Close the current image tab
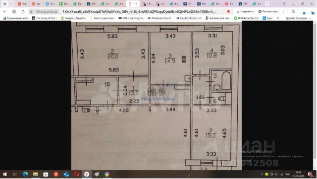The image size is (317, 179). point(136,3)
